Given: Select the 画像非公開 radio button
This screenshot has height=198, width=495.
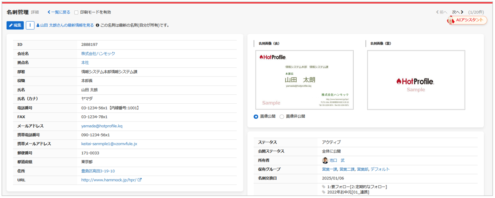Looking at the screenshot, I should click(x=282, y=117).
